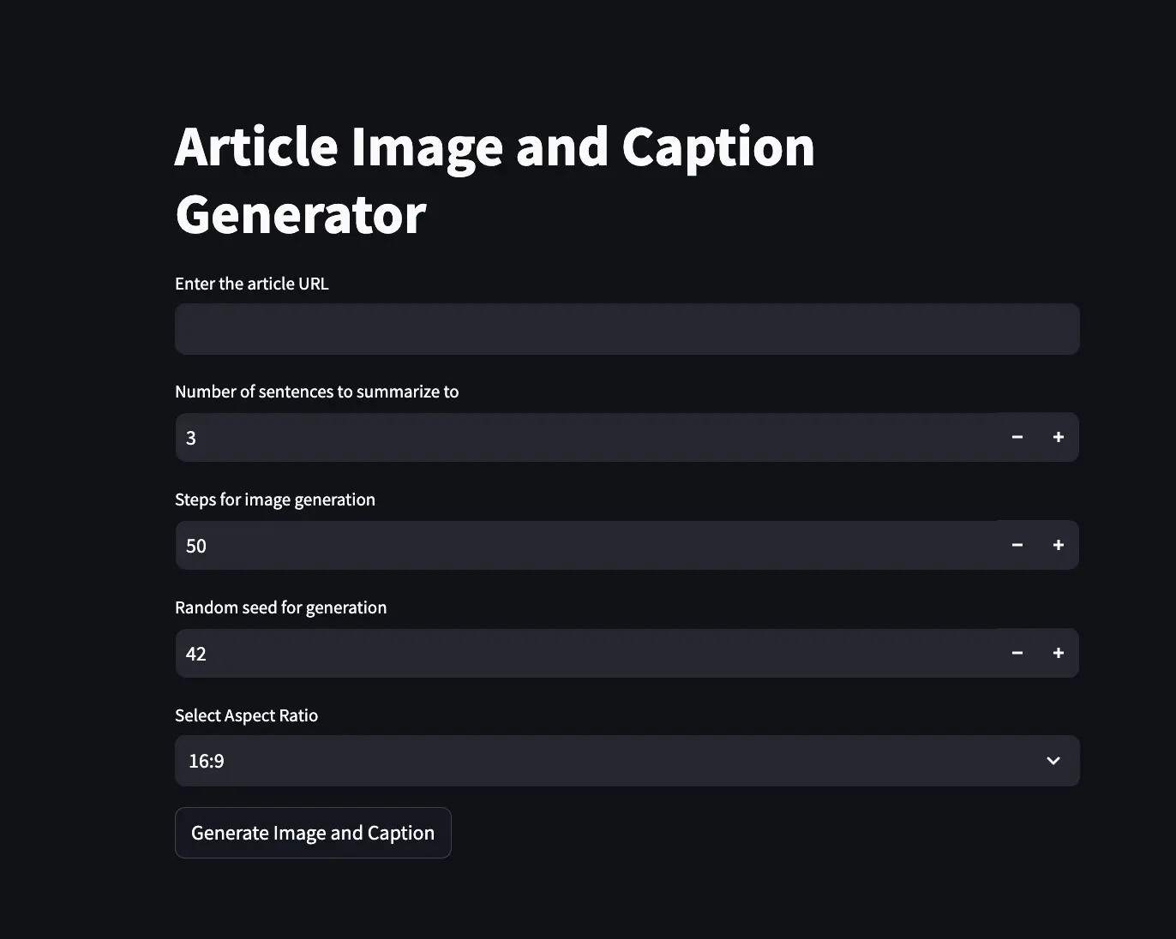Decrease the number of sentences with minus

(1017, 437)
